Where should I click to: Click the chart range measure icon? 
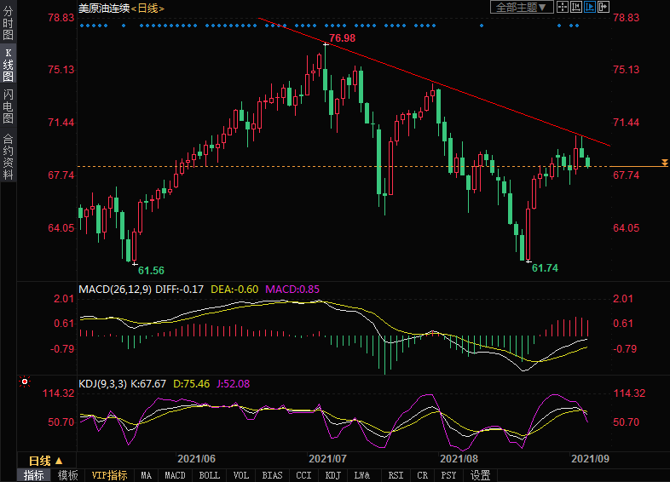(x=576, y=7)
